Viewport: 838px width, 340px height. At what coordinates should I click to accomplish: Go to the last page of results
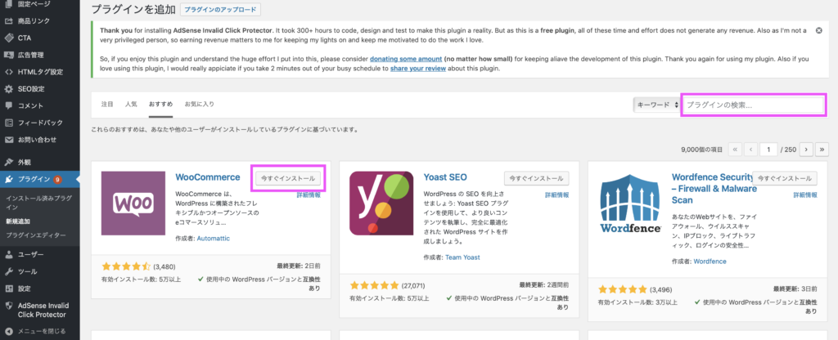[x=823, y=150]
